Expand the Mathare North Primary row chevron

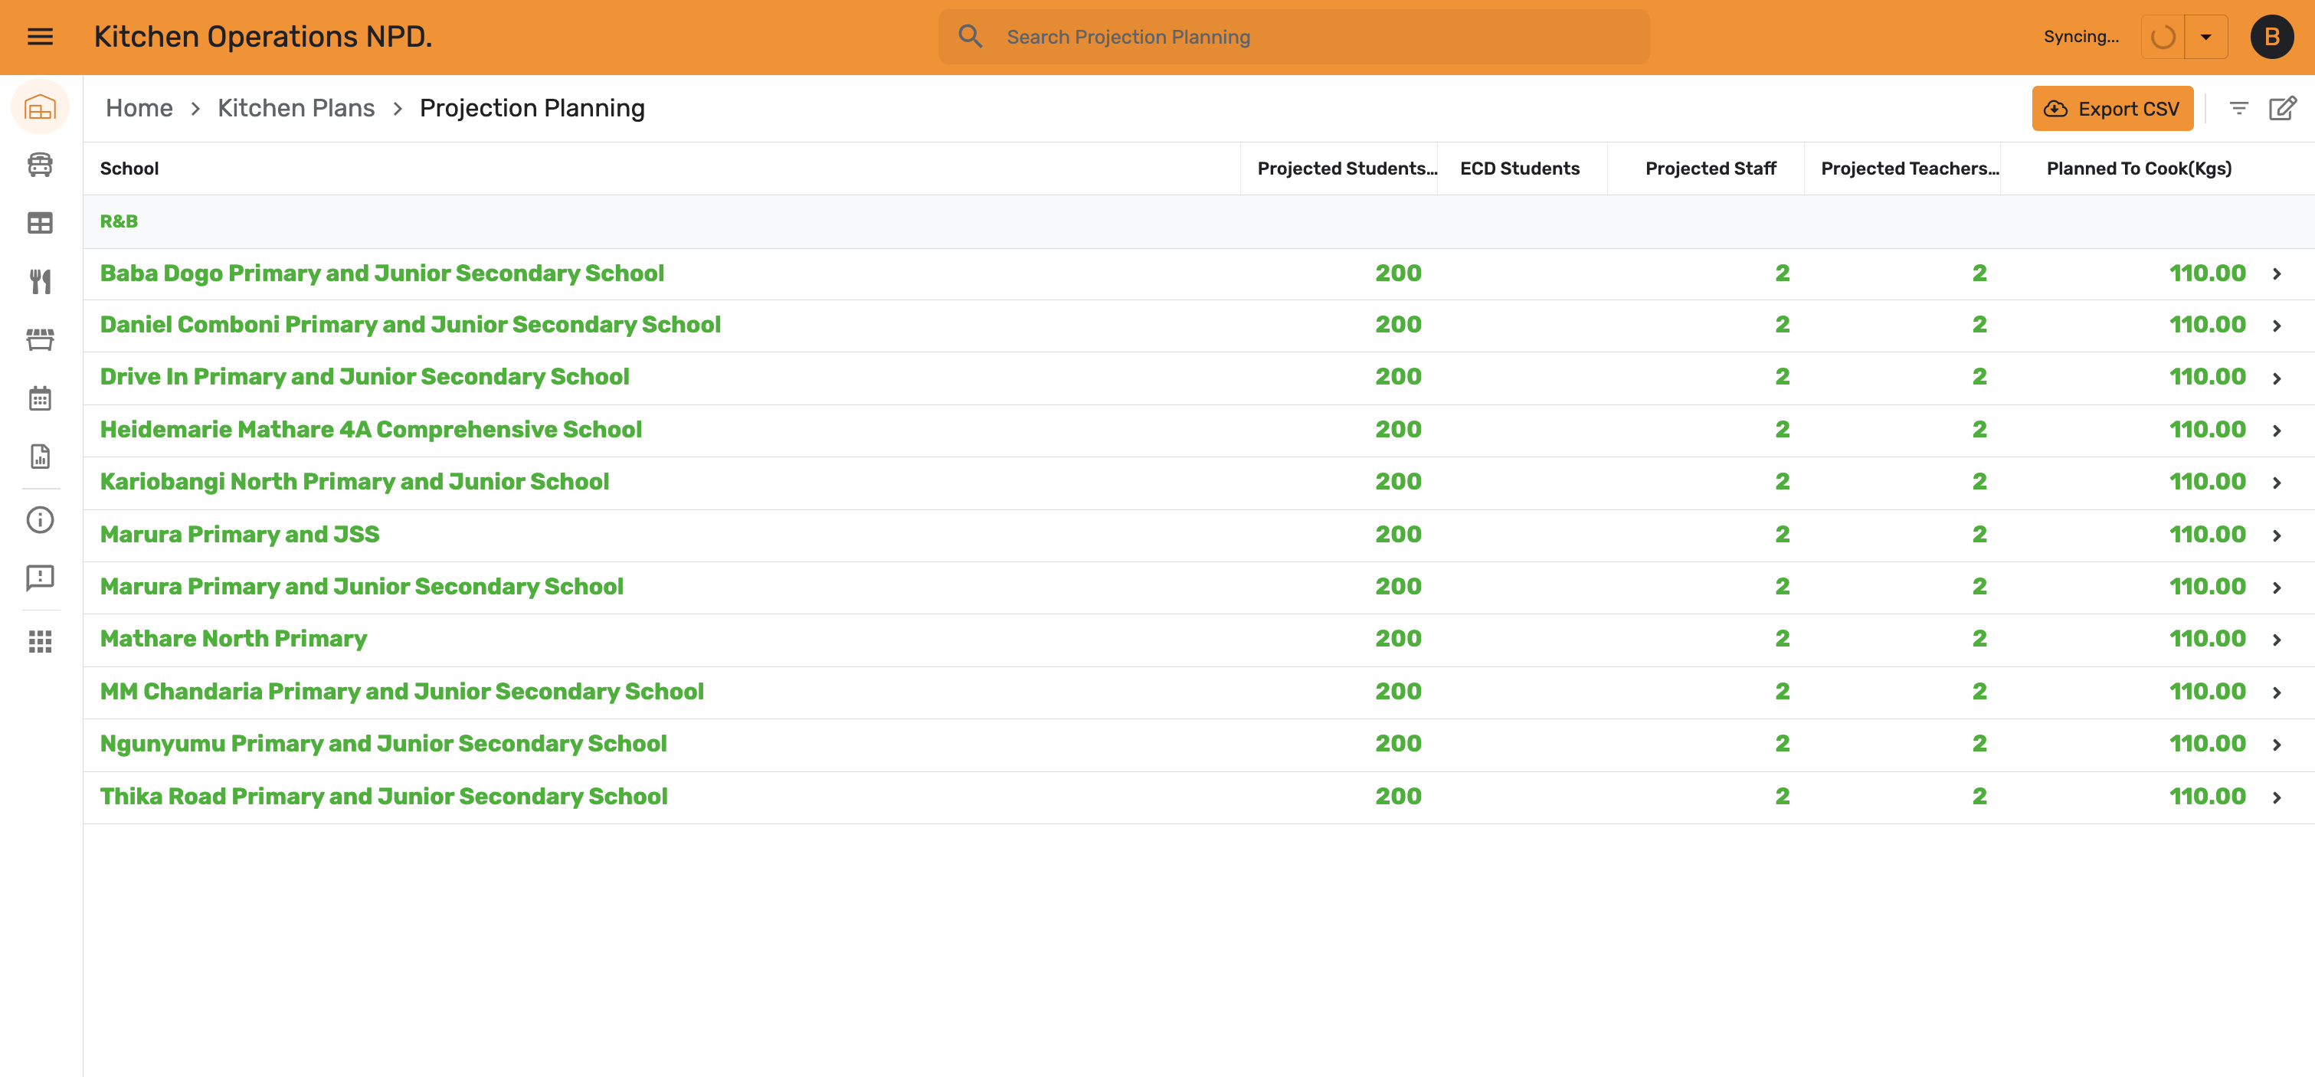[2277, 640]
